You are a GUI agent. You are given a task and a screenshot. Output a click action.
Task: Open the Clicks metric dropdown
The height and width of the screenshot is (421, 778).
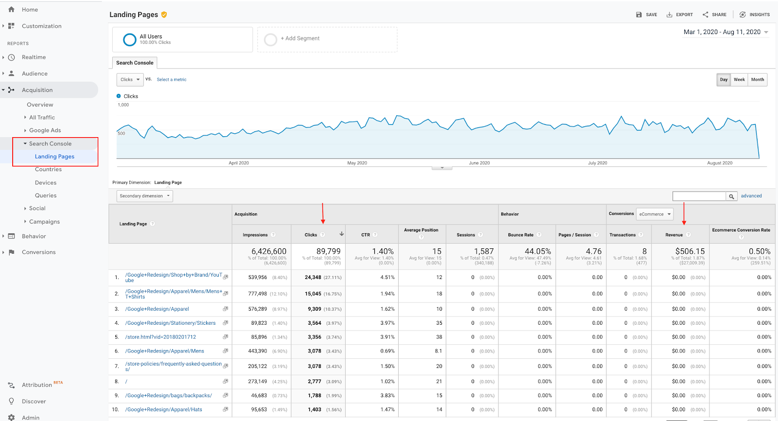[130, 80]
